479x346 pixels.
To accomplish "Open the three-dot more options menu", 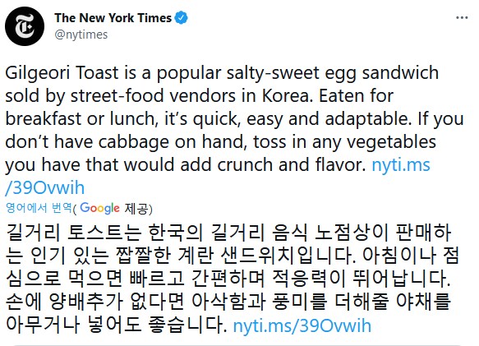I will [x=462, y=18].
